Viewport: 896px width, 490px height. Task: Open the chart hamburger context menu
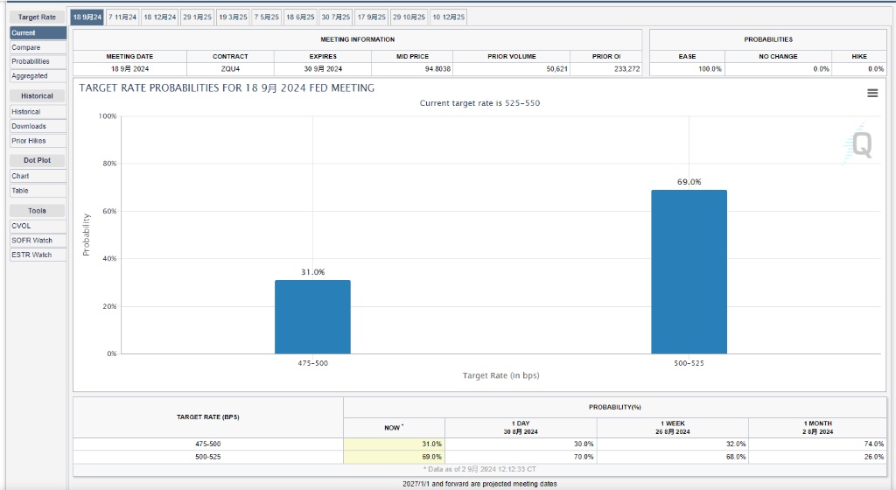(871, 94)
